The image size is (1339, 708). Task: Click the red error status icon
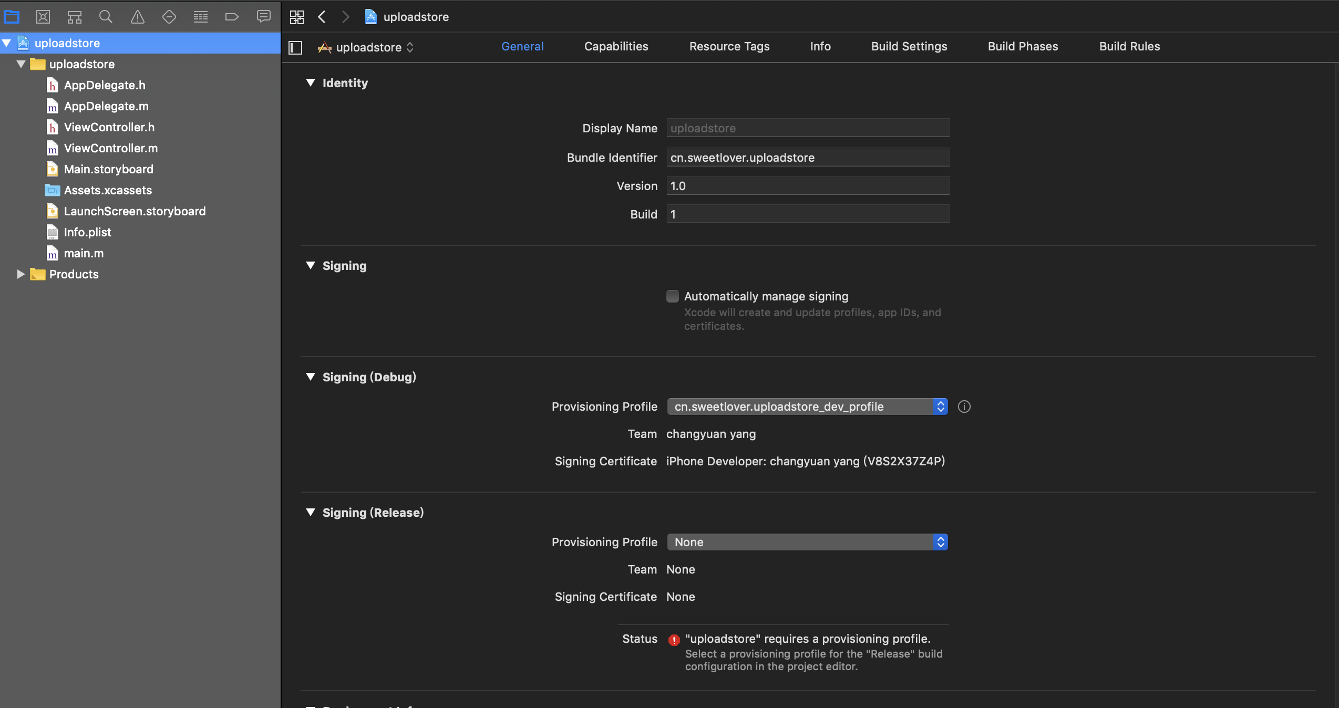[x=674, y=640]
